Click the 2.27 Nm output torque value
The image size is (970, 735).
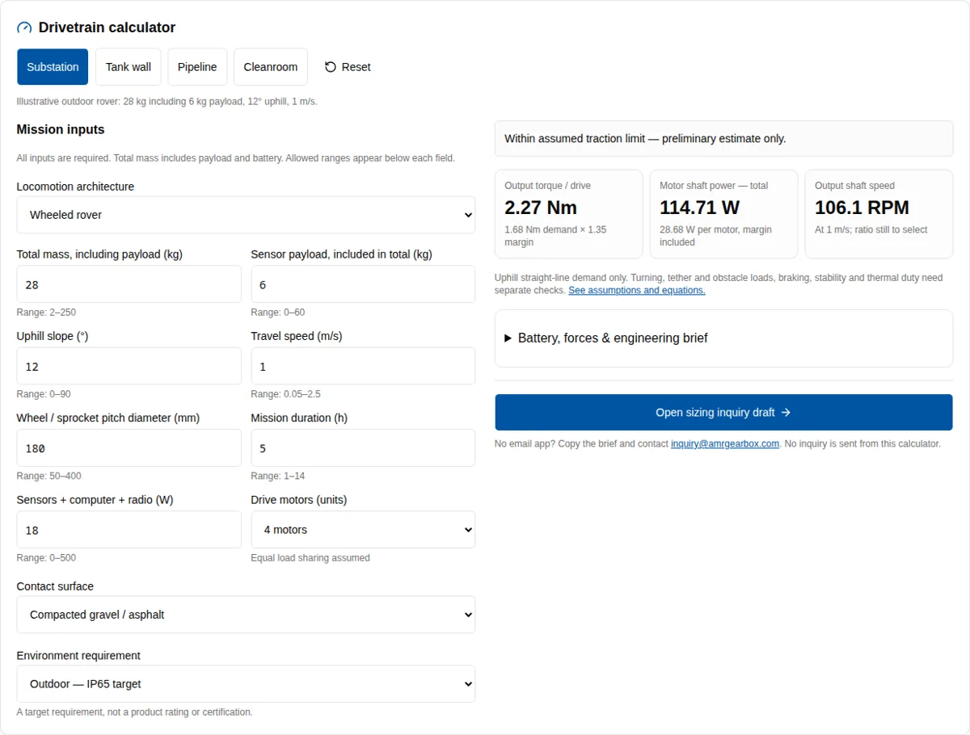[x=541, y=208]
